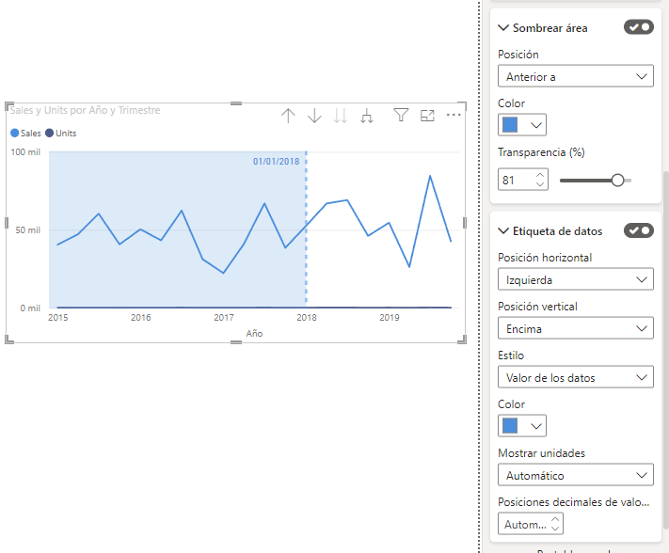Open the visual's filter funnel icon
This screenshot has height=553, width=669.
pos(401,116)
